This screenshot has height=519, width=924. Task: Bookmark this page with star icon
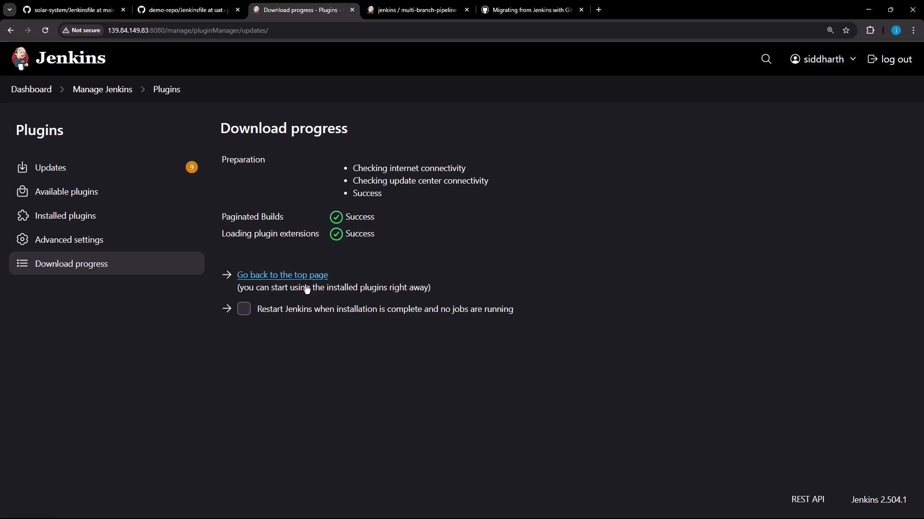pyautogui.click(x=846, y=30)
